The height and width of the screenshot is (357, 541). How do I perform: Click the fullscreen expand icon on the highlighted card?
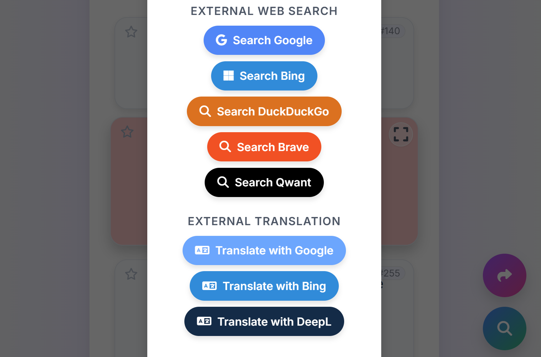click(x=400, y=134)
